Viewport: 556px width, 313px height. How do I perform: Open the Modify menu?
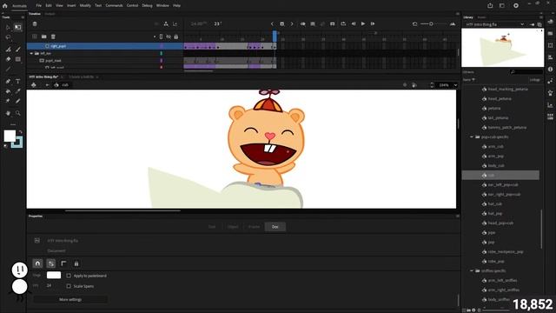(x=85, y=6)
